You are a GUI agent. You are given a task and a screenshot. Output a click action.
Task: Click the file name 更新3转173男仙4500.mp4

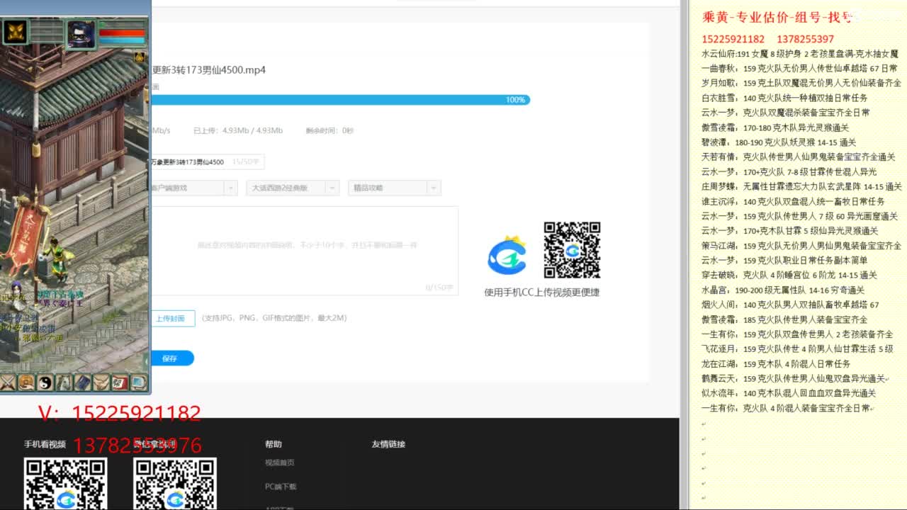tap(209, 70)
